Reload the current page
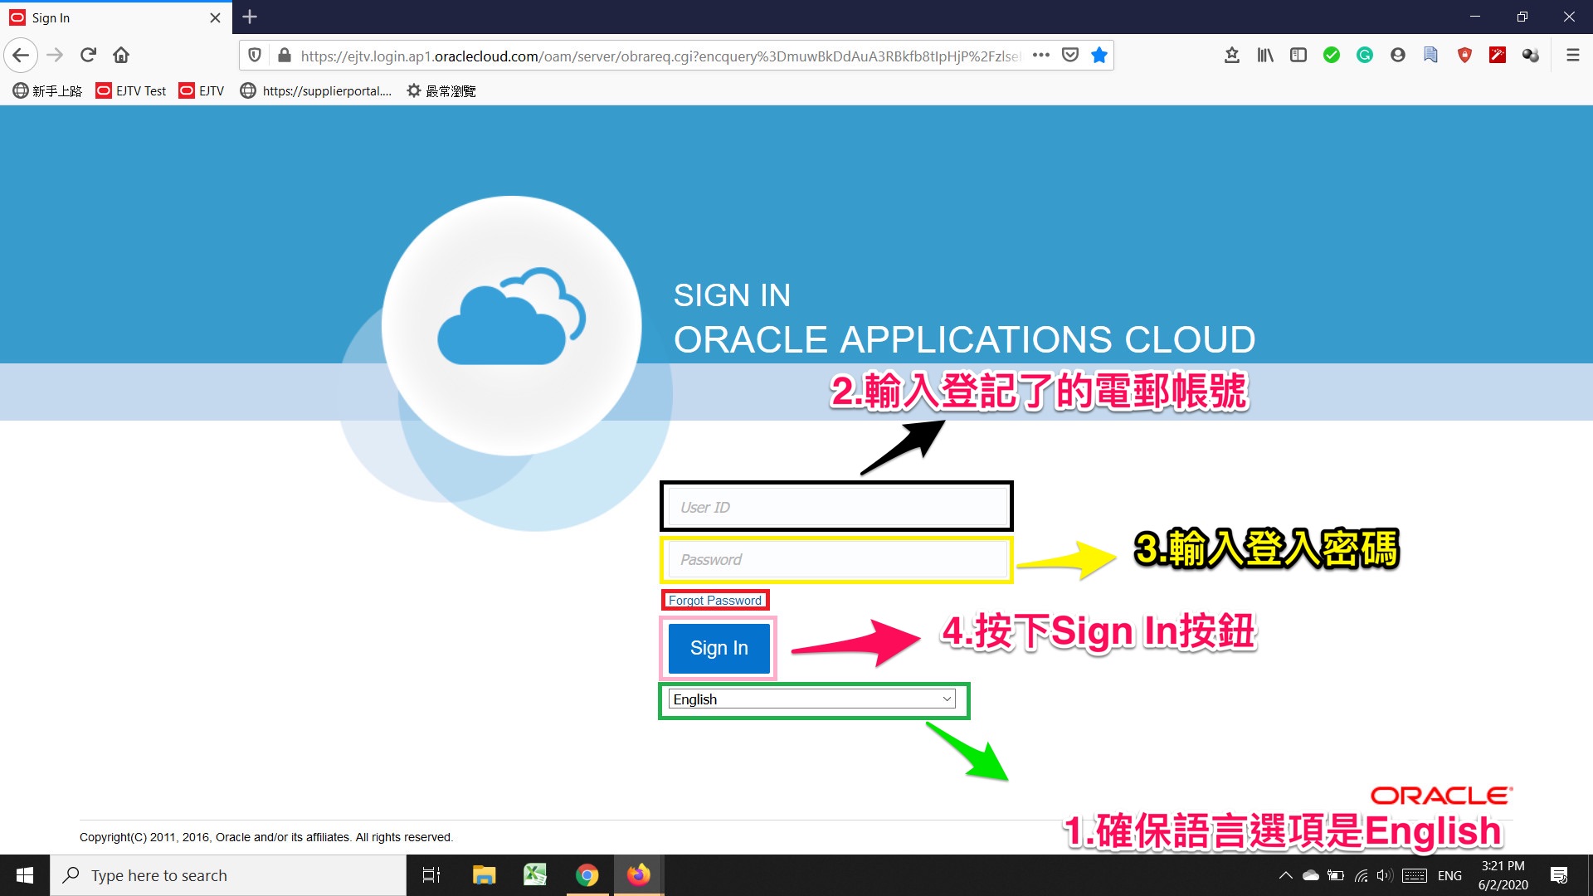This screenshot has width=1593, height=896. (x=88, y=56)
